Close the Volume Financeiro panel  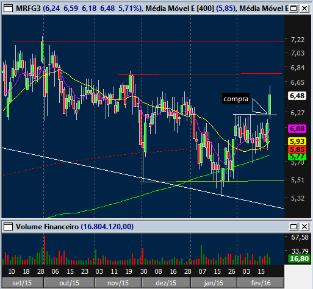[304, 227]
